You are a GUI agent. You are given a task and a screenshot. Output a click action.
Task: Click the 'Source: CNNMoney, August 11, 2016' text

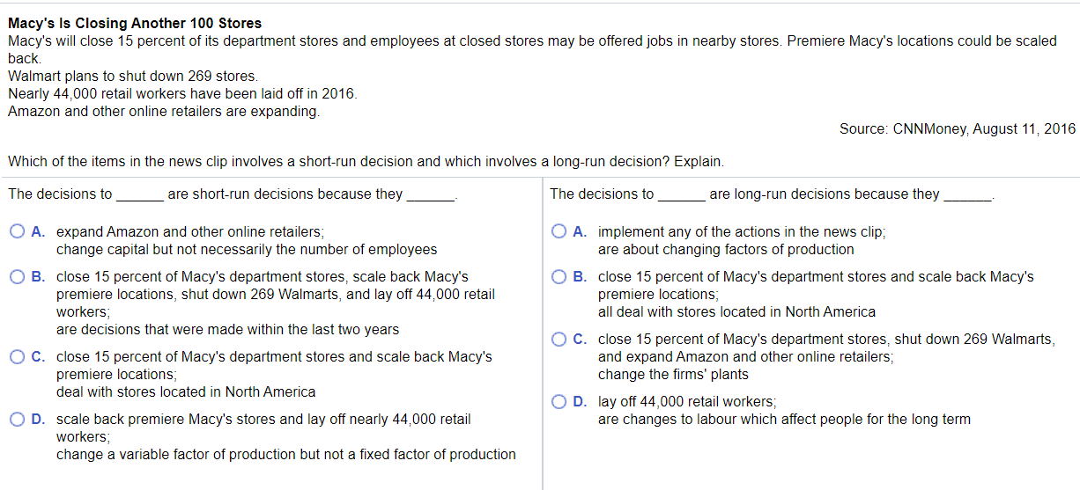coord(958,129)
